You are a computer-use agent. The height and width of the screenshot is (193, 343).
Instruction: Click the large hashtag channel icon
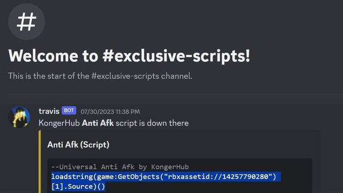point(27,21)
